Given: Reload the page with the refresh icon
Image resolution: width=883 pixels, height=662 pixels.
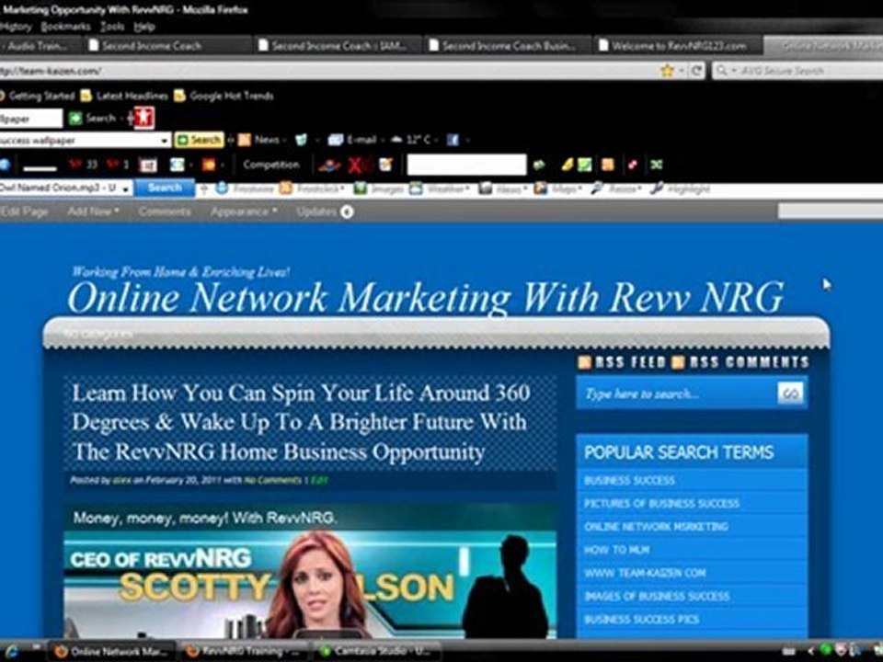Looking at the screenshot, I should [x=696, y=71].
